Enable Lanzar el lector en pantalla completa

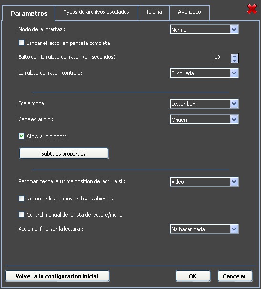click(x=21, y=43)
